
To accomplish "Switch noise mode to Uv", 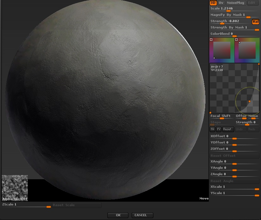I will click(x=221, y=3).
